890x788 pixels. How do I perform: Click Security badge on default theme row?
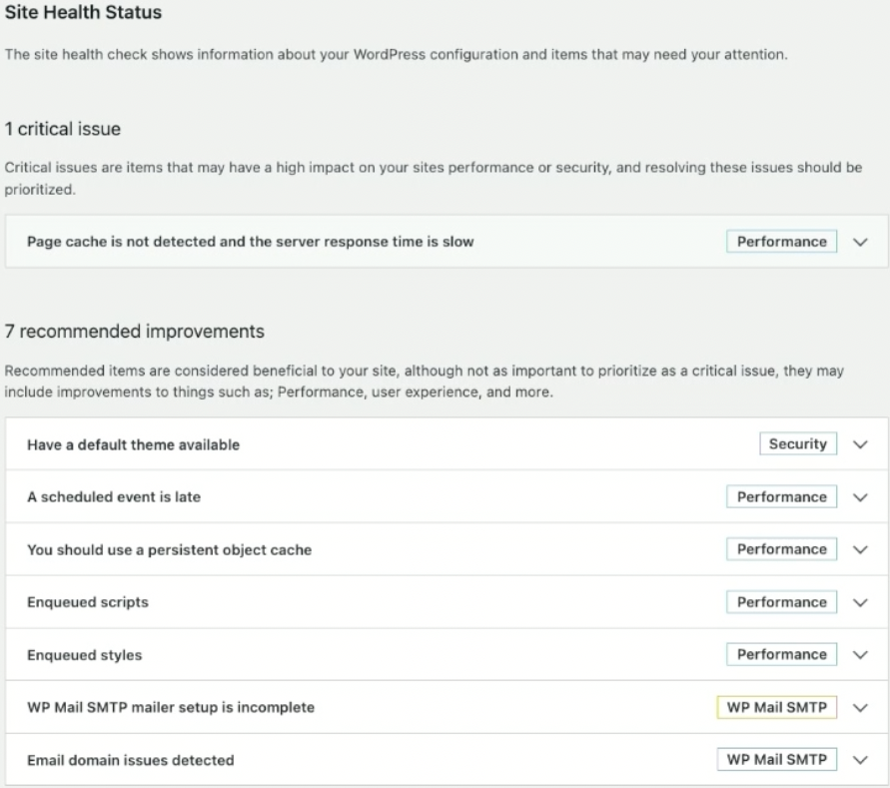coord(798,444)
